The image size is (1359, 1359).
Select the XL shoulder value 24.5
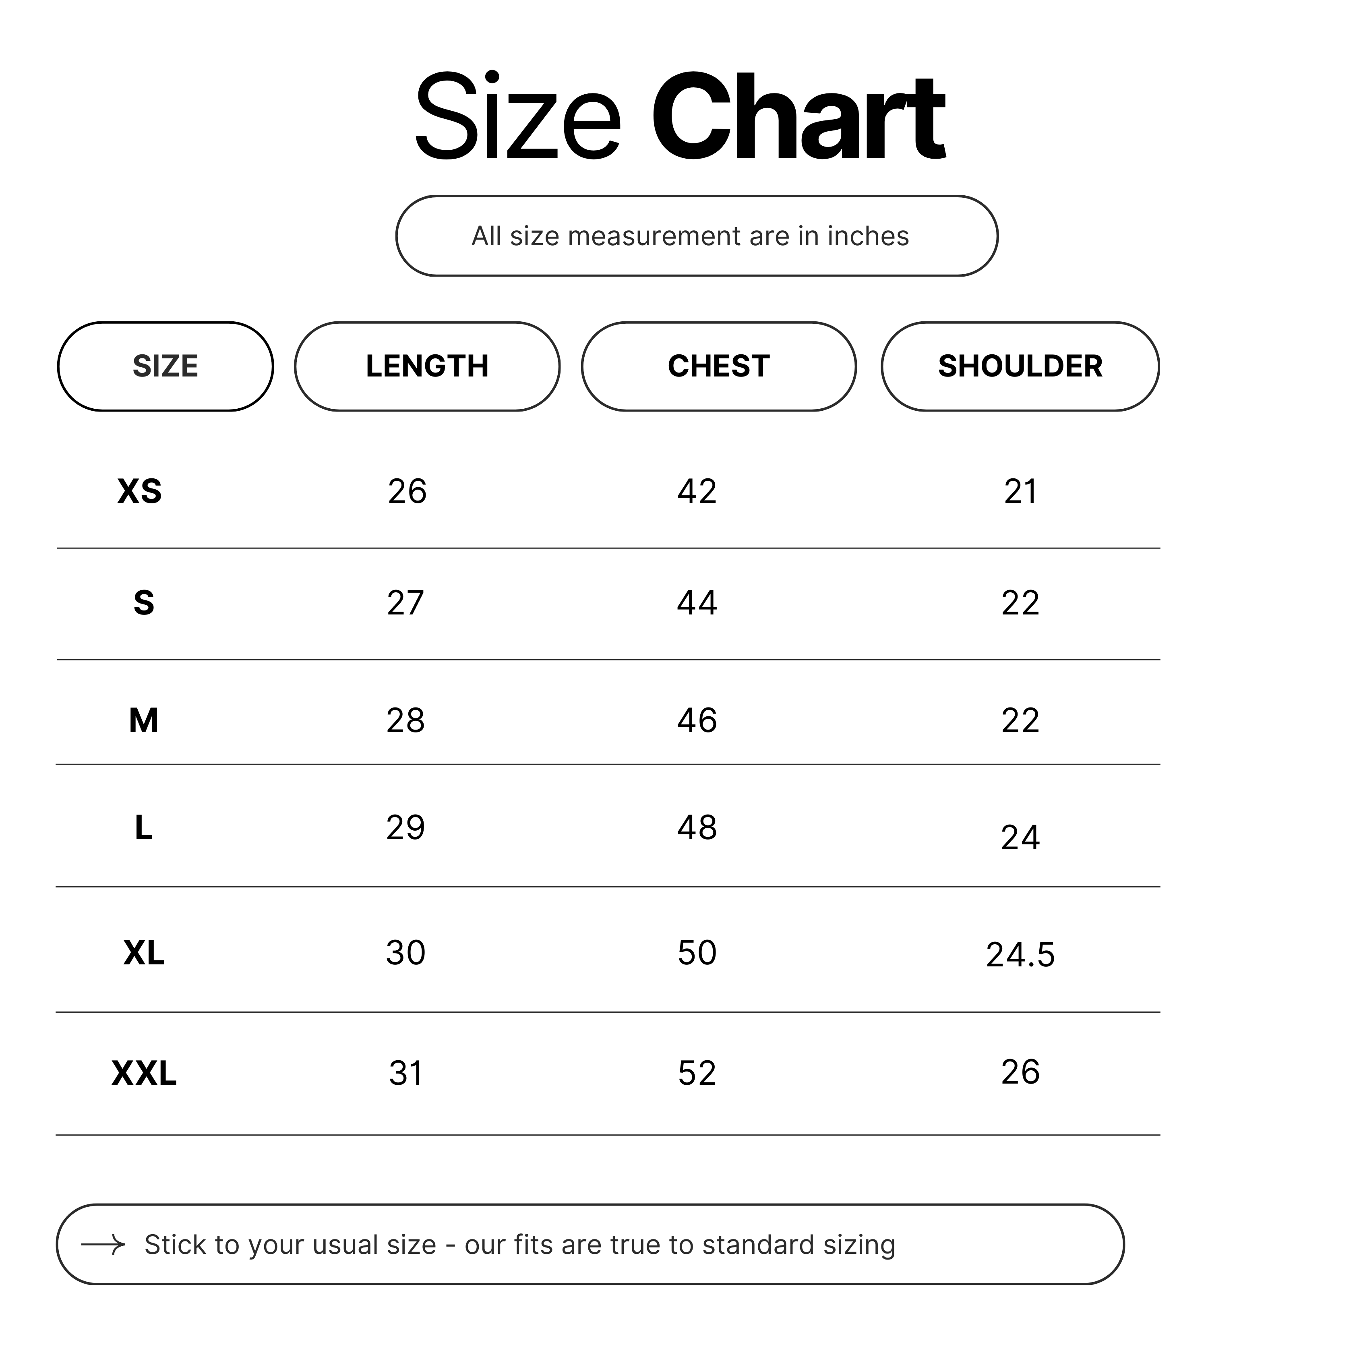pos(1020,955)
